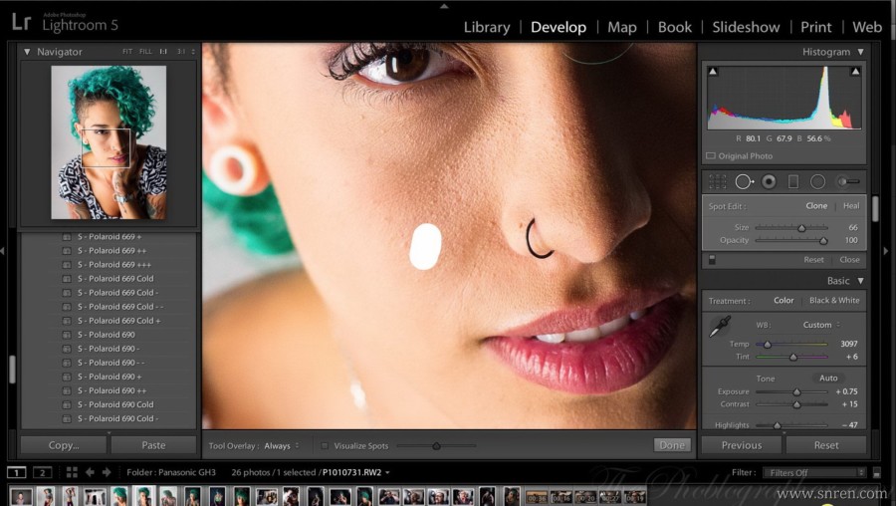896x506 pixels.
Task: Open the grid view icon in filmstrip bar
Action: pos(72,472)
